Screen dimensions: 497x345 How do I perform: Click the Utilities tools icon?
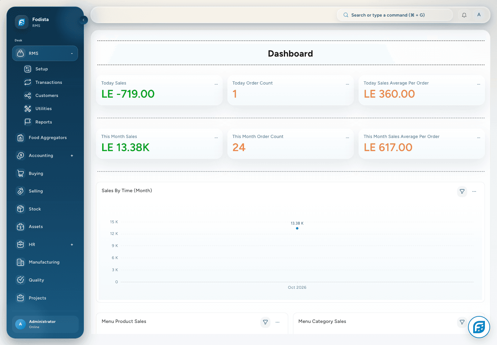click(28, 109)
